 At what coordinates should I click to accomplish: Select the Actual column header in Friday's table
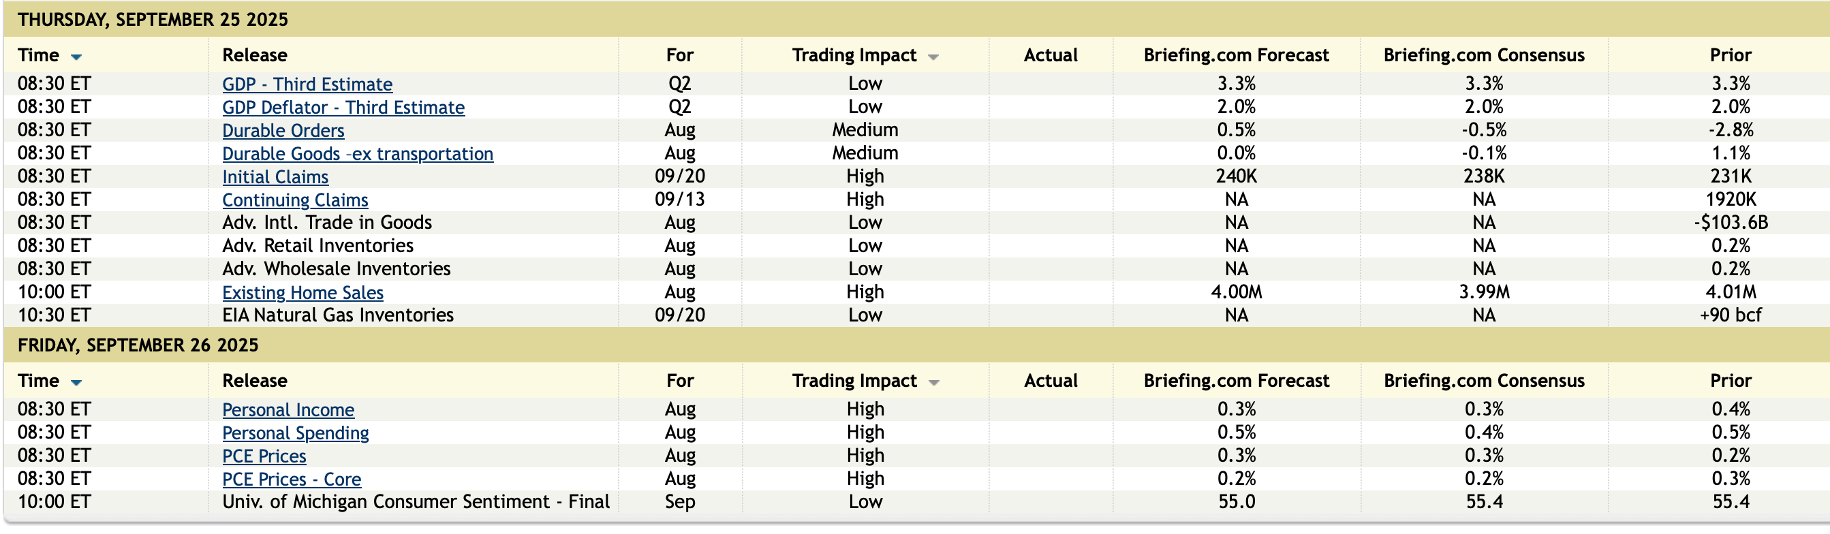tap(1050, 381)
